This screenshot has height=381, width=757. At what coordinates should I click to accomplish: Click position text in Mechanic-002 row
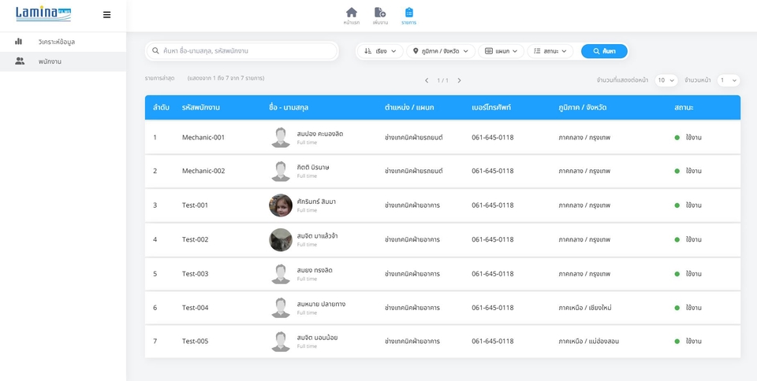(414, 171)
